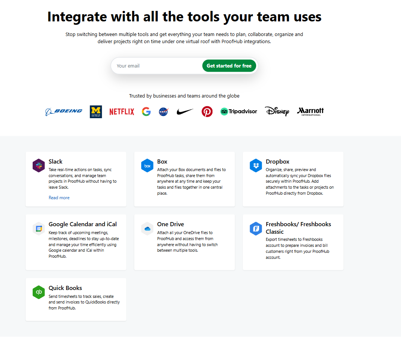The width and height of the screenshot is (401, 338).
Task: Click the Marriott International logo
Action: tap(310, 112)
